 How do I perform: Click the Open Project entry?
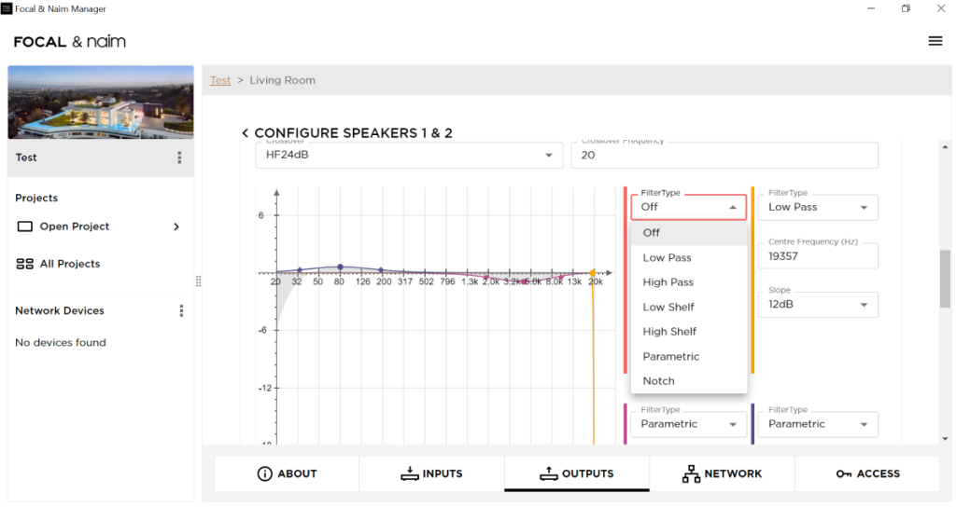(x=101, y=226)
